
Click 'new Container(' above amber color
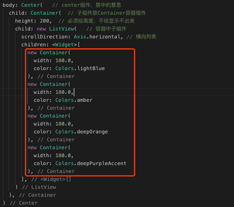49,84
